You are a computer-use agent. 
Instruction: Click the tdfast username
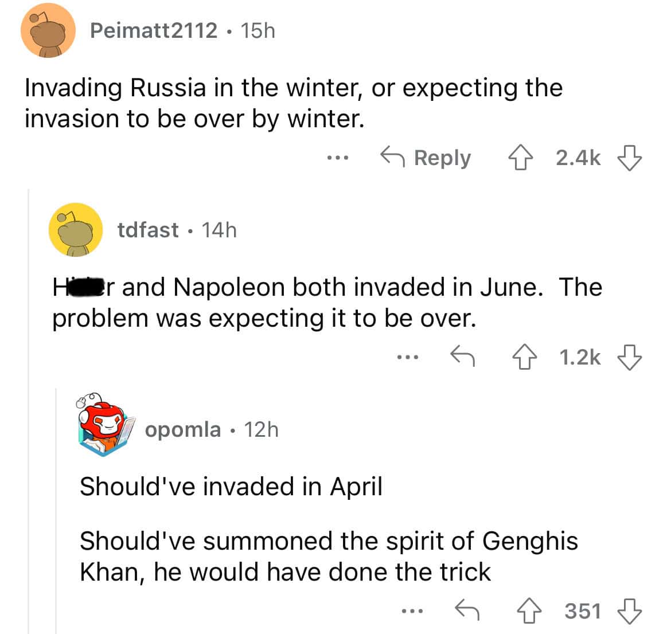coord(149,230)
